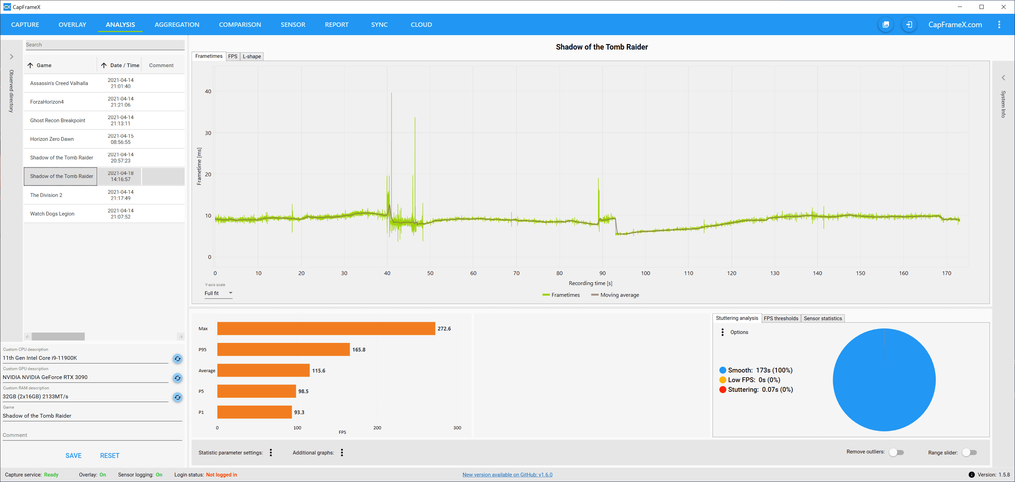Open the Y-axis scale Full fit dropdown
The height and width of the screenshot is (482, 1015).
(x=218, y=293)
